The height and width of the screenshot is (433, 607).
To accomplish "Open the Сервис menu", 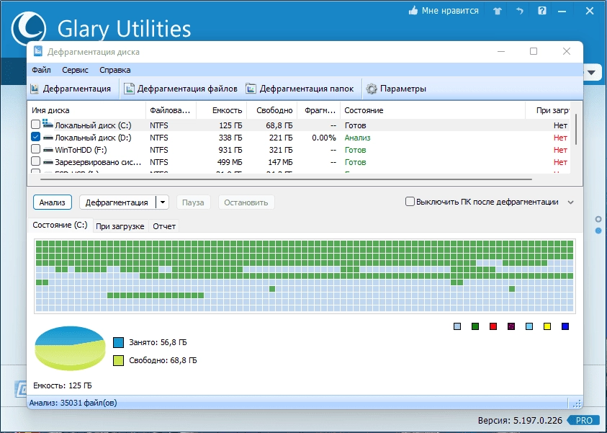I will [x=75, y=70].
